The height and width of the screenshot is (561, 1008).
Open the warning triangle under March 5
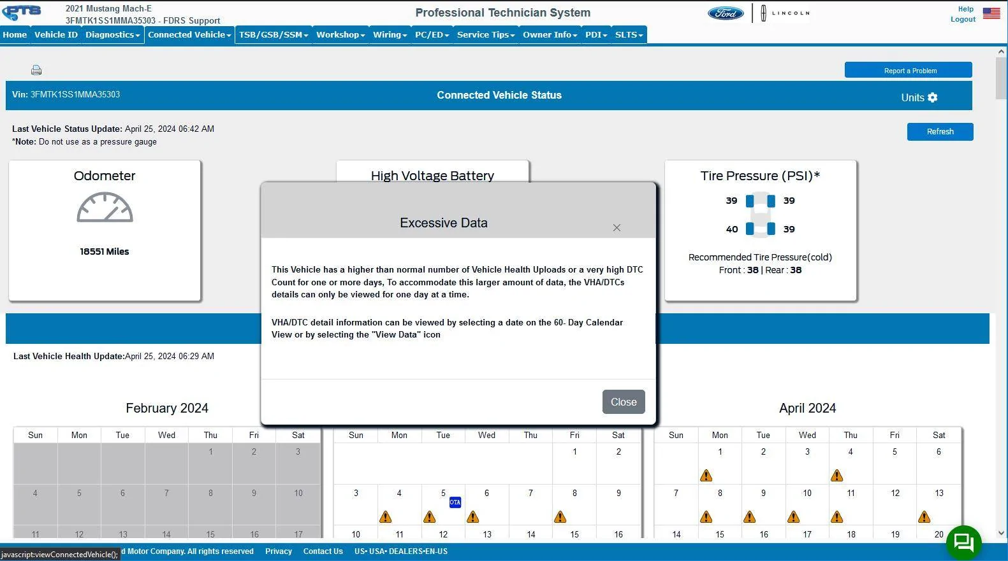click(x=429, y=517)
